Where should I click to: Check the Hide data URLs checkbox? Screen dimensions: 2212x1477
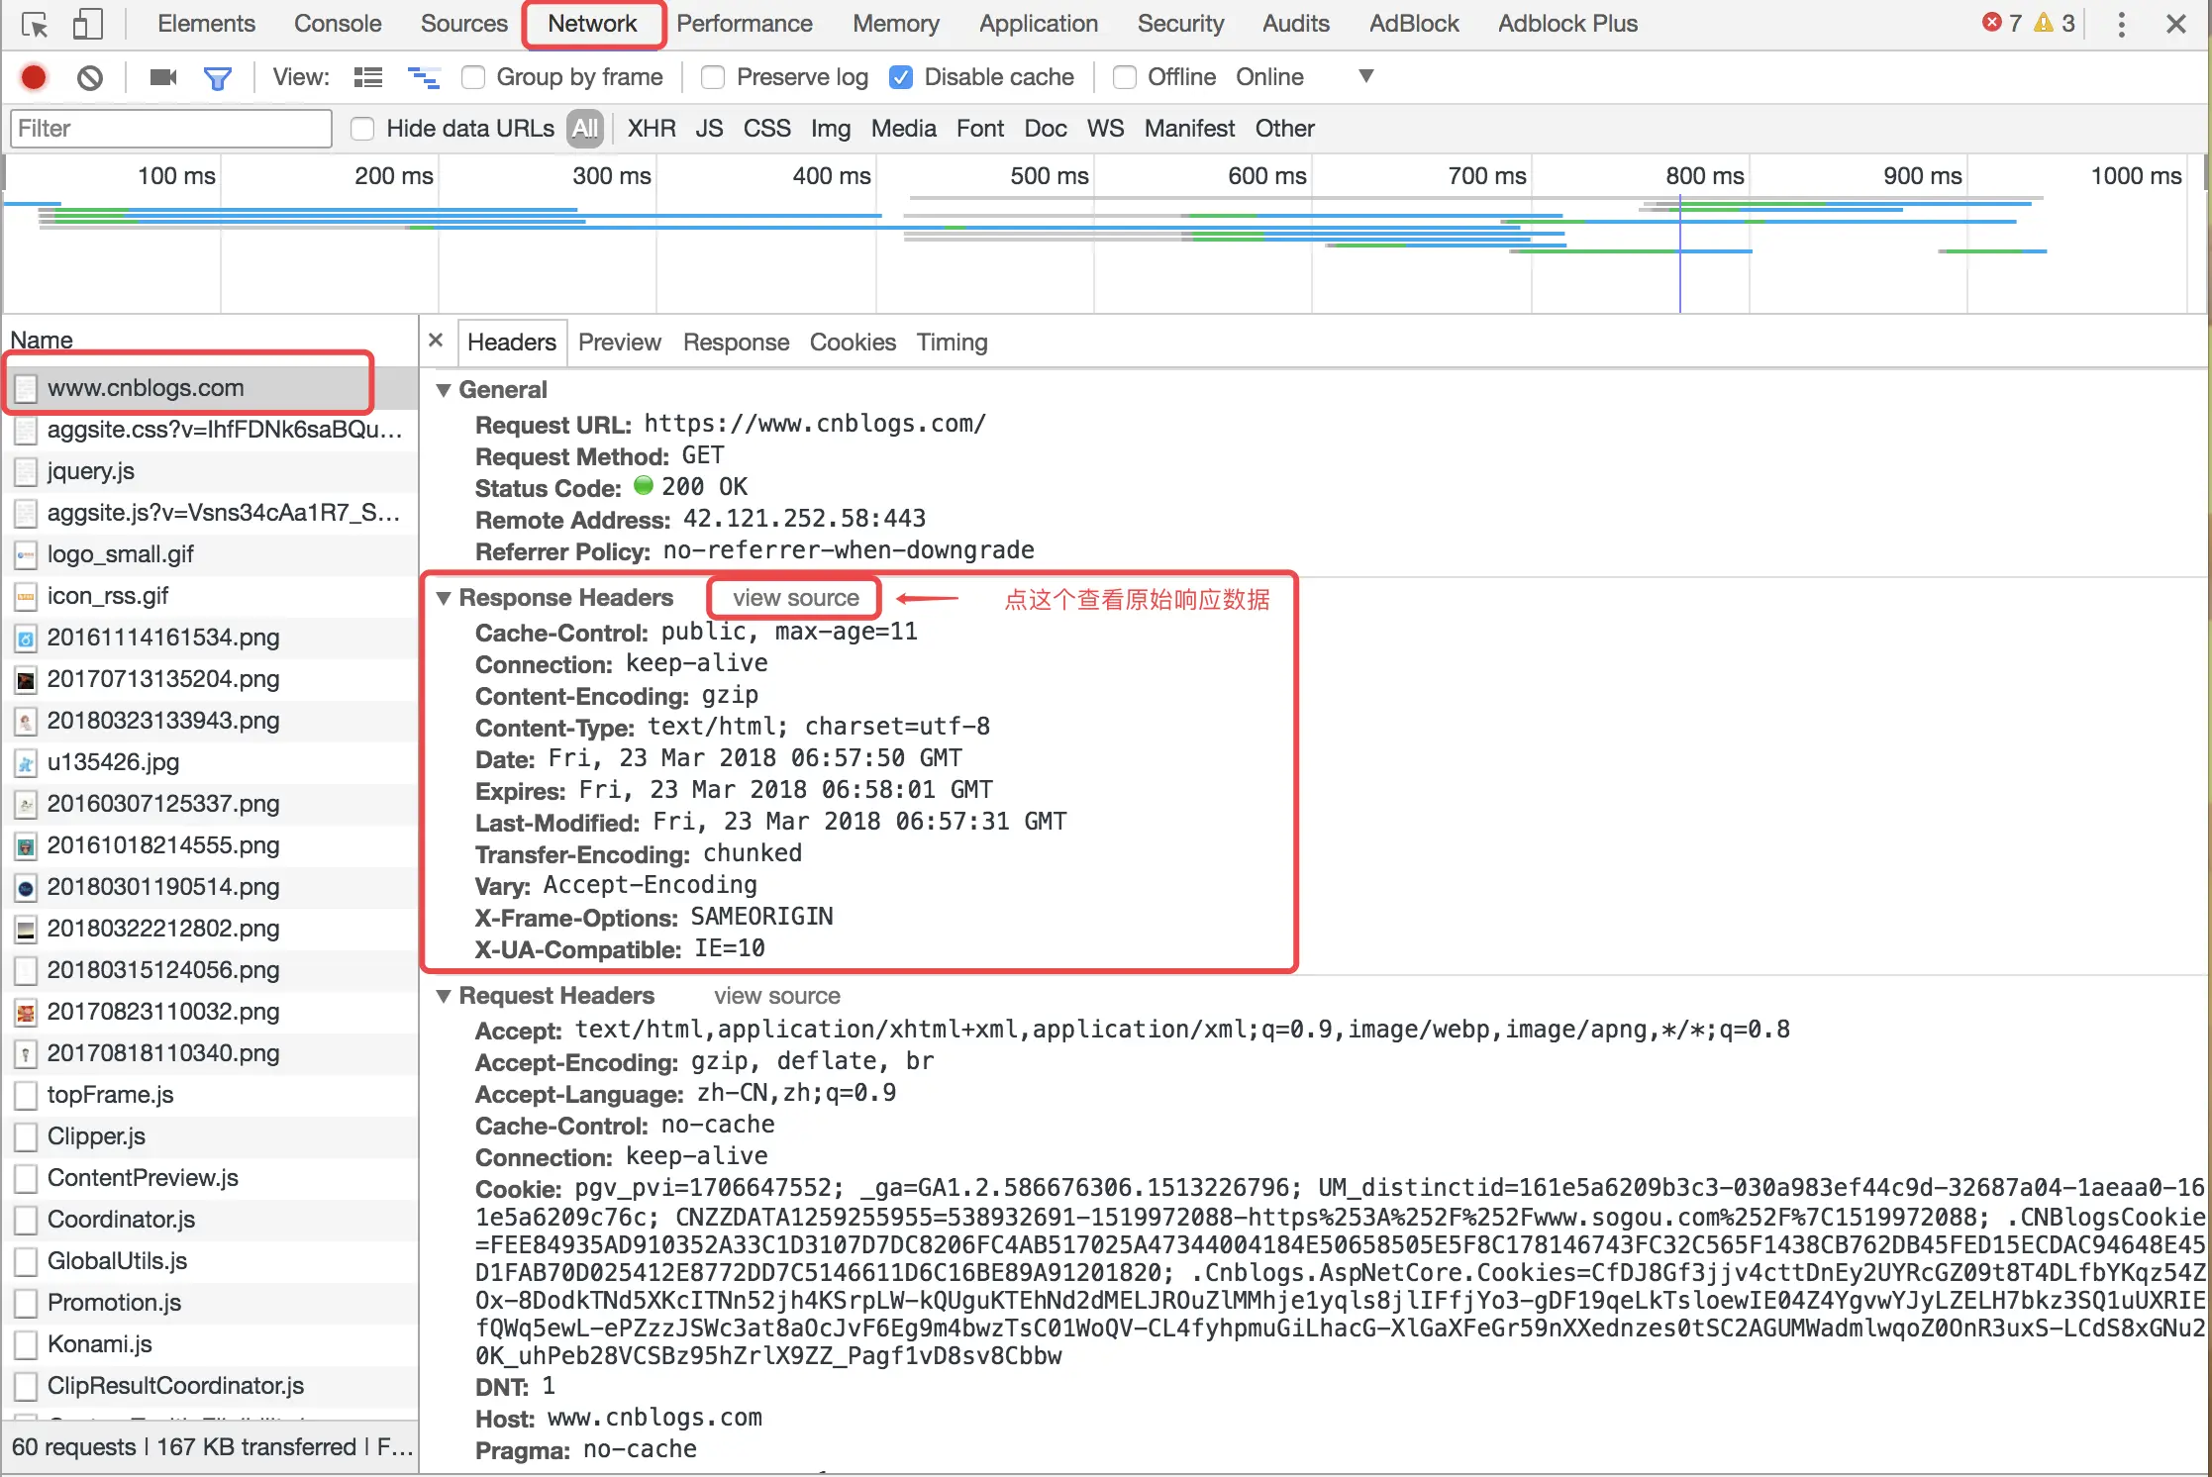(x=362, y=129)
